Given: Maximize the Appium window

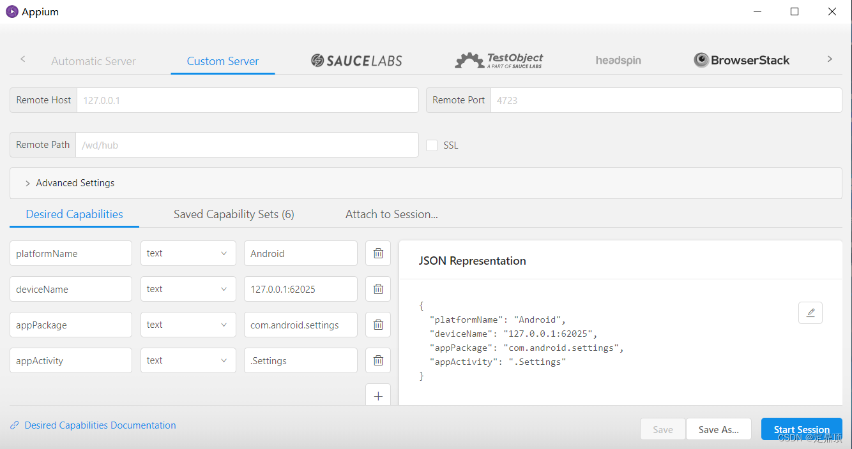Looking at the screenshot, I should (x=795, y=11).
